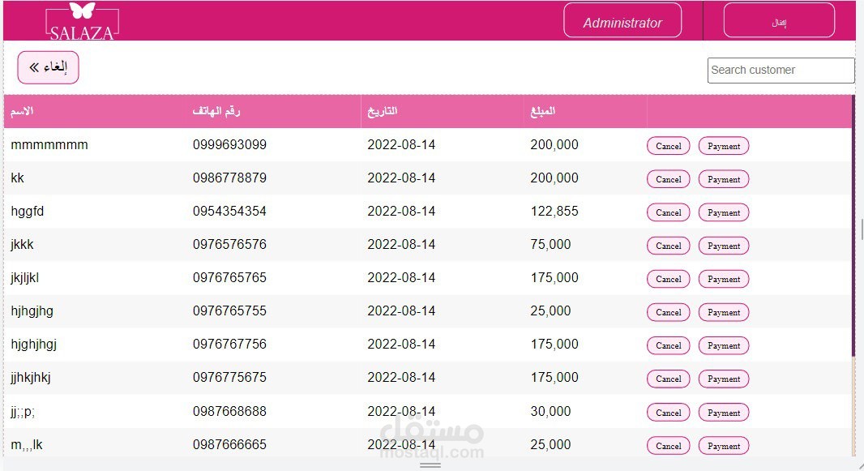Screen dimensions: 864x471
Task: Open Payment for m,,,lk
Action: [724, 446]
